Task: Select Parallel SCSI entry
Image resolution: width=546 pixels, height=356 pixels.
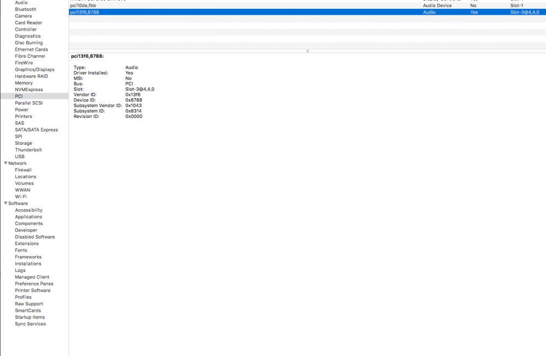Action: (29, 103)
